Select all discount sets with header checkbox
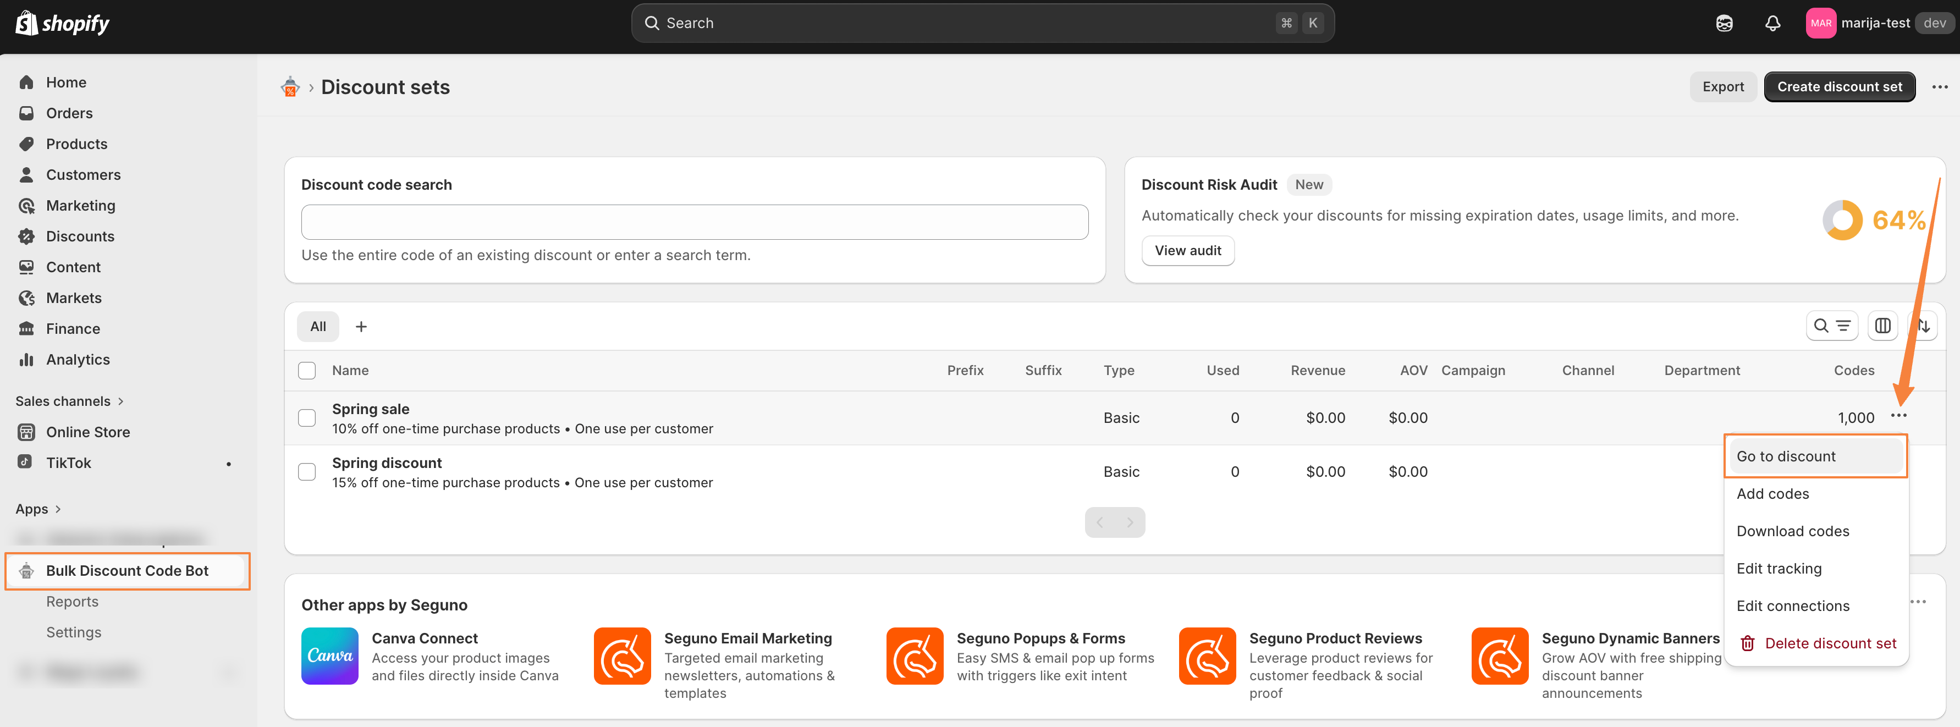The image size is (1960, 727). tap(307, 370)
